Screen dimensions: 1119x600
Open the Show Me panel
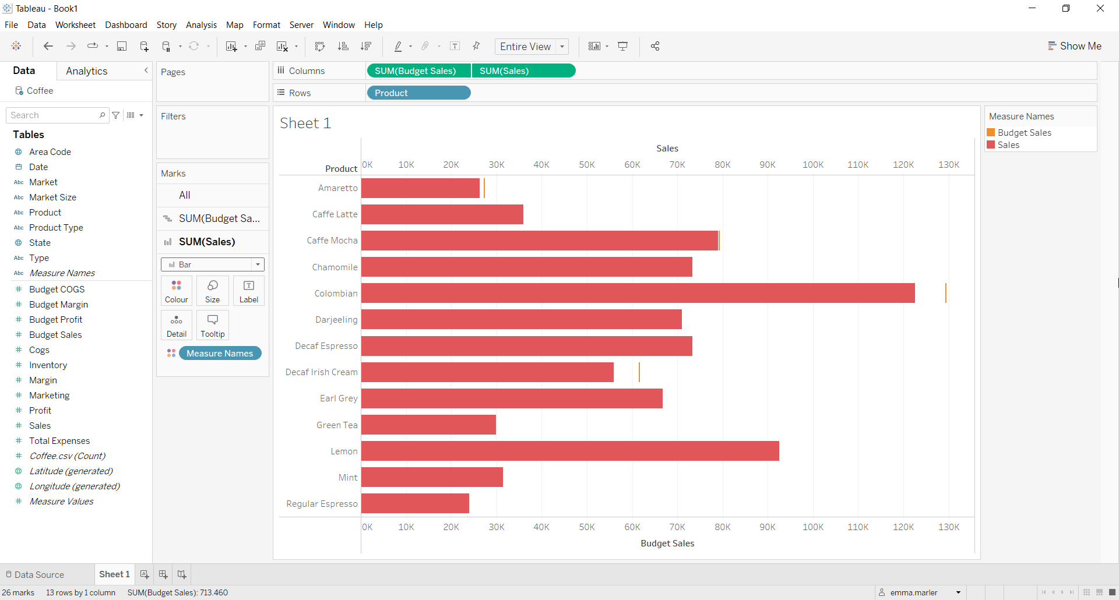pyautogui.click(x=1075, y=45)
